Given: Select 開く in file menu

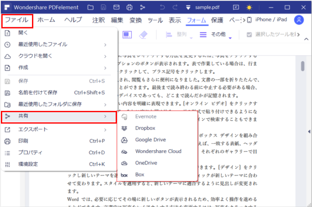Looking at the screenshot, I should (59, 33).
